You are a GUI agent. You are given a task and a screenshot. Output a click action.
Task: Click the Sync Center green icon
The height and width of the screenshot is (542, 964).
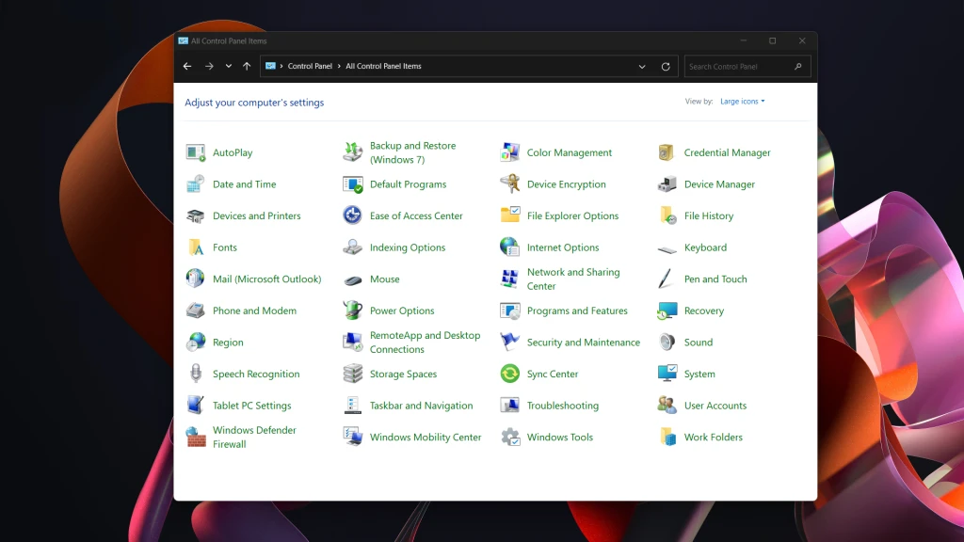tap(509, 375)
